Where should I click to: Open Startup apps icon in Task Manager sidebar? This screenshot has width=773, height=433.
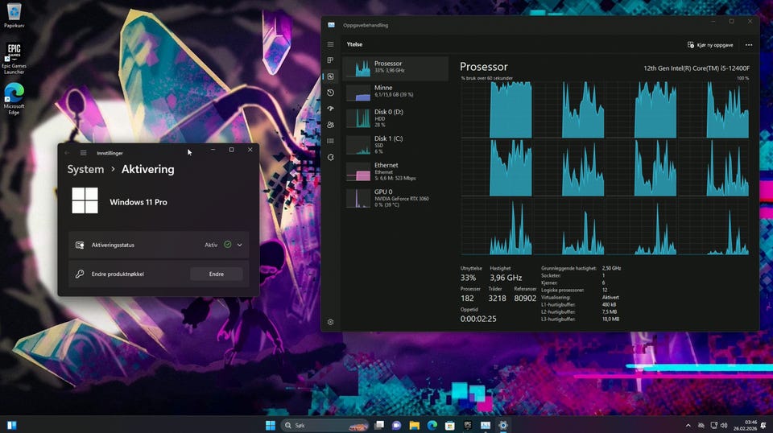(x=330, y=109)
